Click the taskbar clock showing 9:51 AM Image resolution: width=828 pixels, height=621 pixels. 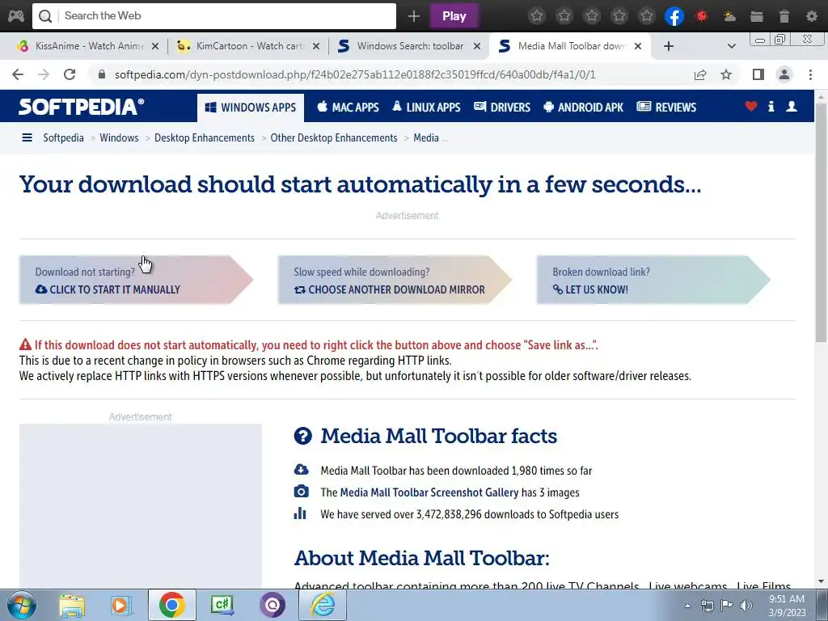point(787,606)
